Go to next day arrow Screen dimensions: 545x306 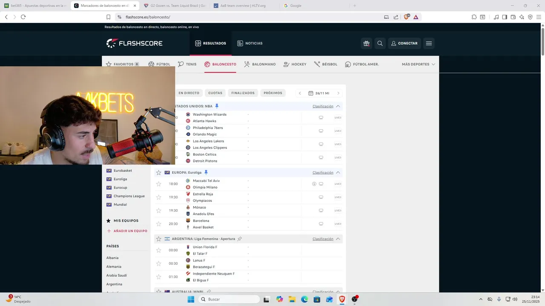pyautogui.click(x=338, y=93)
